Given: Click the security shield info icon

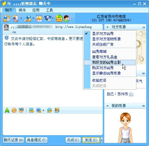Looking at the screenshot, I should (7, 38).
